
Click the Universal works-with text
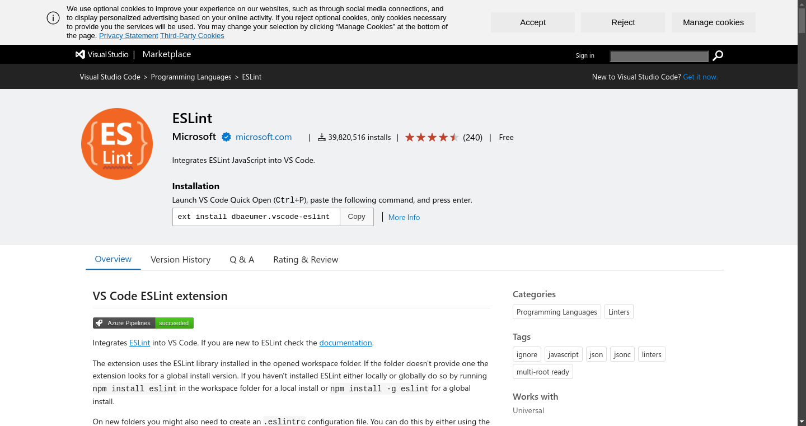[x=528, y=410]
